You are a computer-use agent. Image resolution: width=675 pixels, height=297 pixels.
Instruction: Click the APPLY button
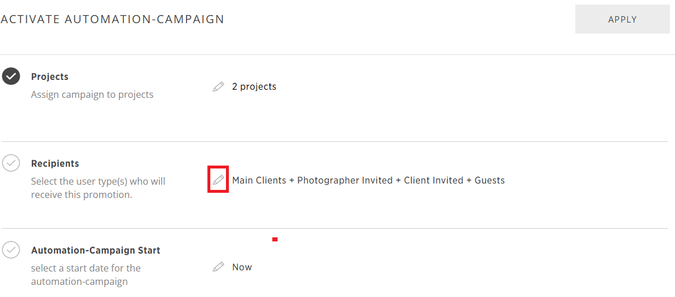click(622, 19)
